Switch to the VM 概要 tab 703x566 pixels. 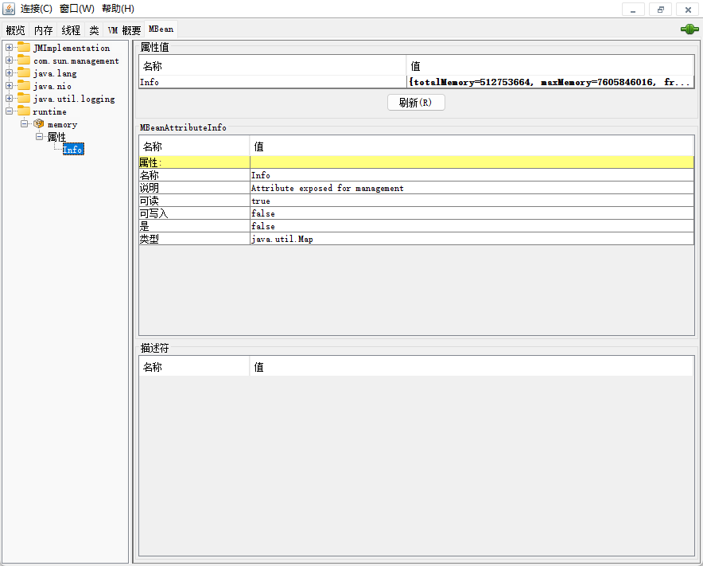(124, 30)
